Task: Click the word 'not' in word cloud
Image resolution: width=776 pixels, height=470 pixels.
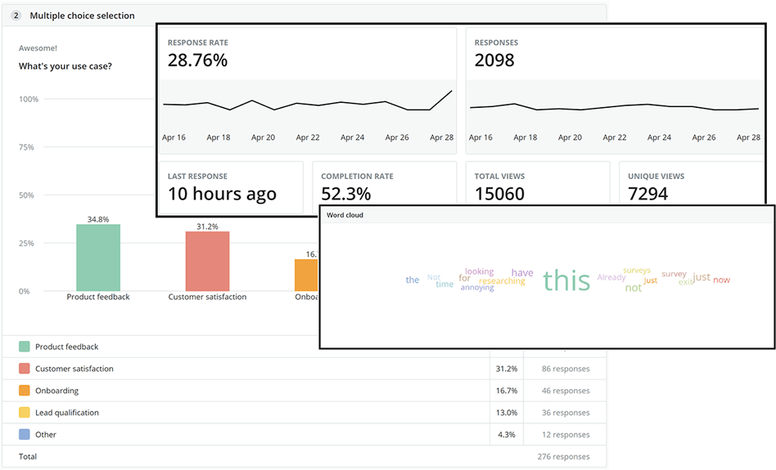Action: coord(634,288)
